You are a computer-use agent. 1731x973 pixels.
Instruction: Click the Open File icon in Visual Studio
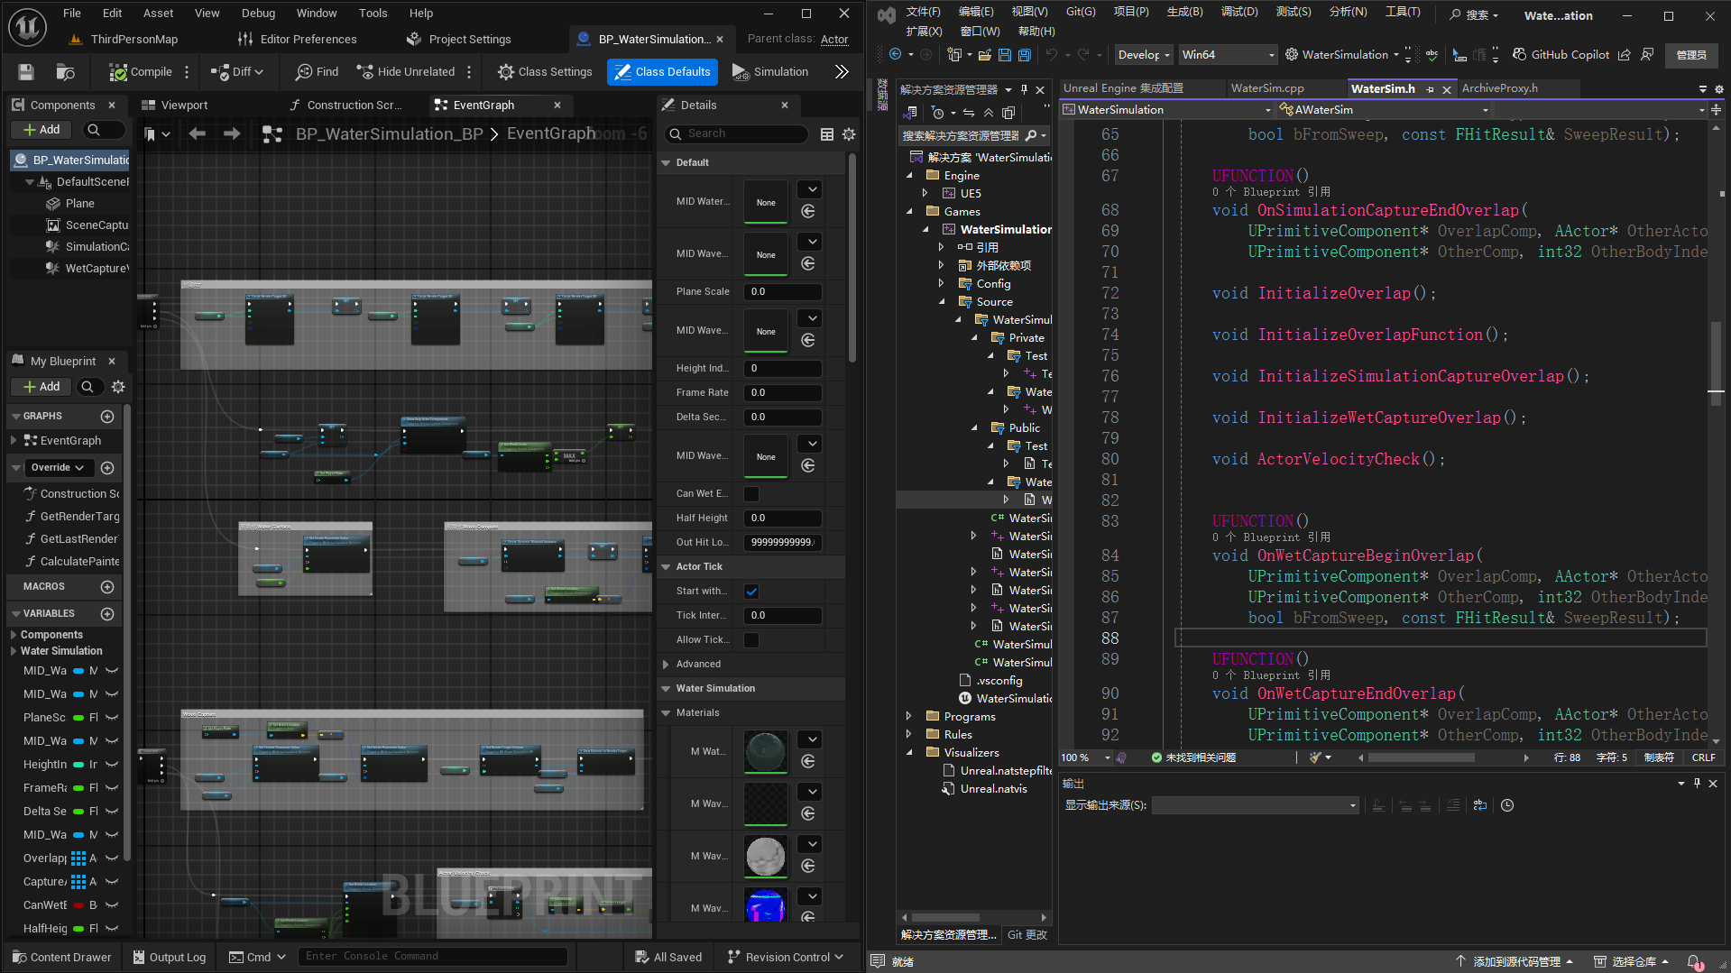(984, 55)
